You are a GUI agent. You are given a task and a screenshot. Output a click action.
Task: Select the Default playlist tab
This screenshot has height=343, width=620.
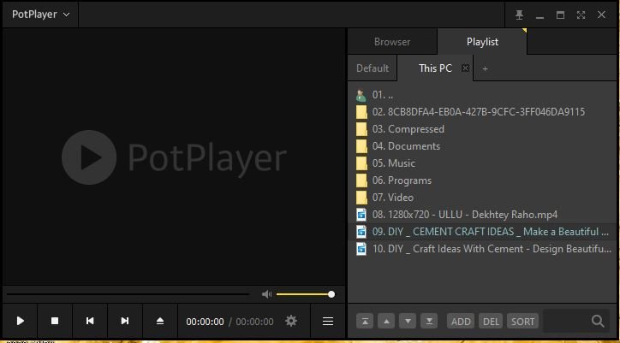coord(373,68)
